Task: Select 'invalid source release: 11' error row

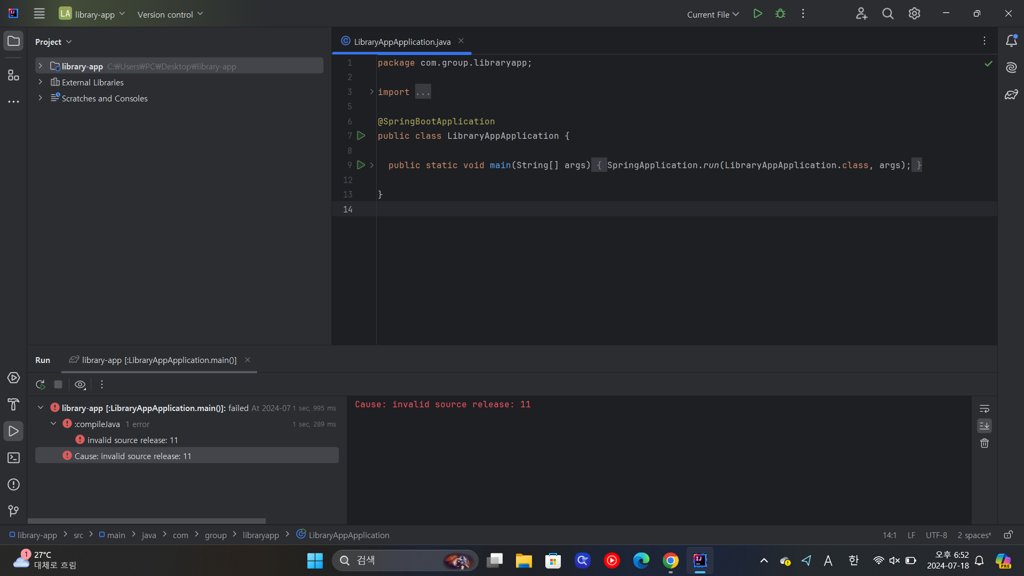Action: coord(186,440)
